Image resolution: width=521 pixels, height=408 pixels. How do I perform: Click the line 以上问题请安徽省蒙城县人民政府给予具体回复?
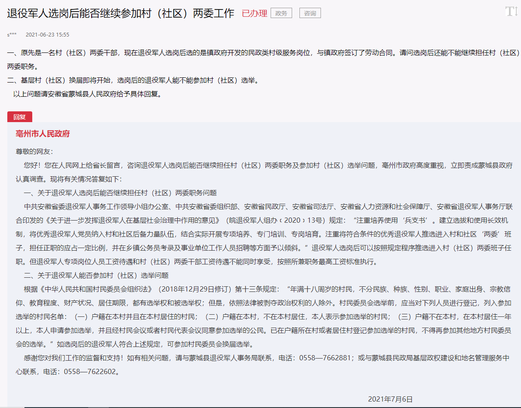[x=88, y=94]
